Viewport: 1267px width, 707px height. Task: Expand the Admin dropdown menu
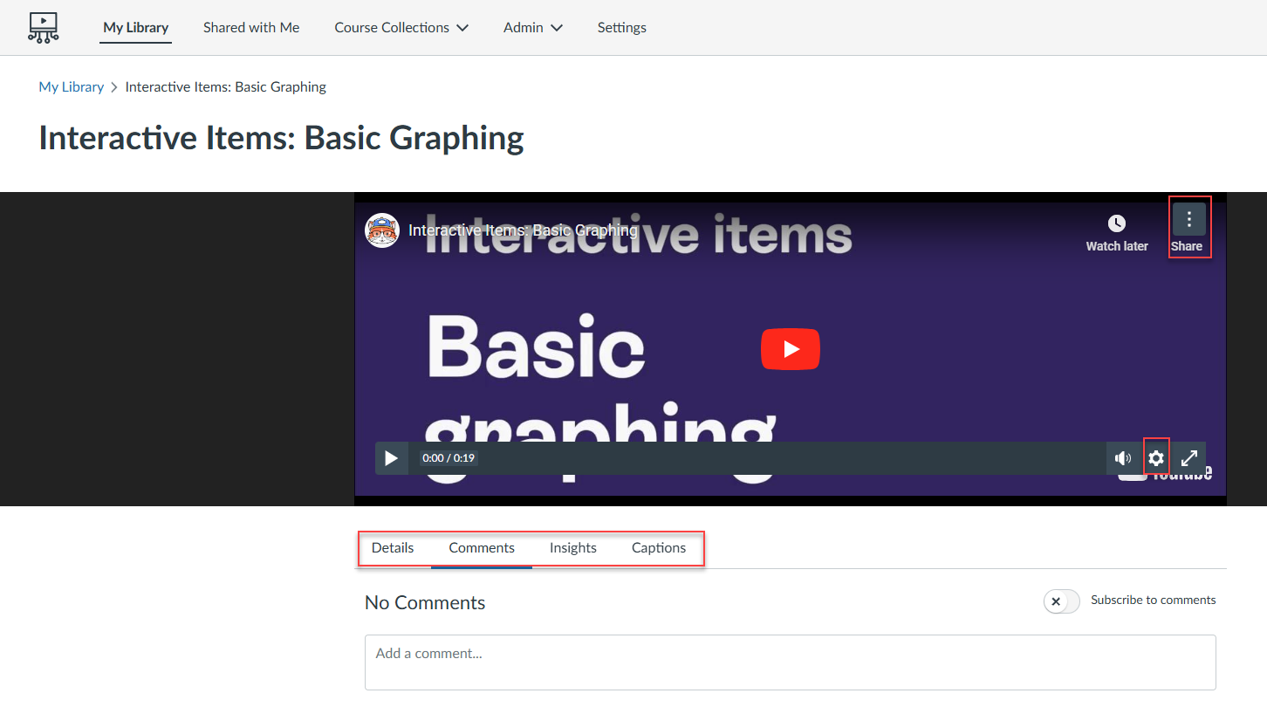pyautogui.click(x=532, y=28)
